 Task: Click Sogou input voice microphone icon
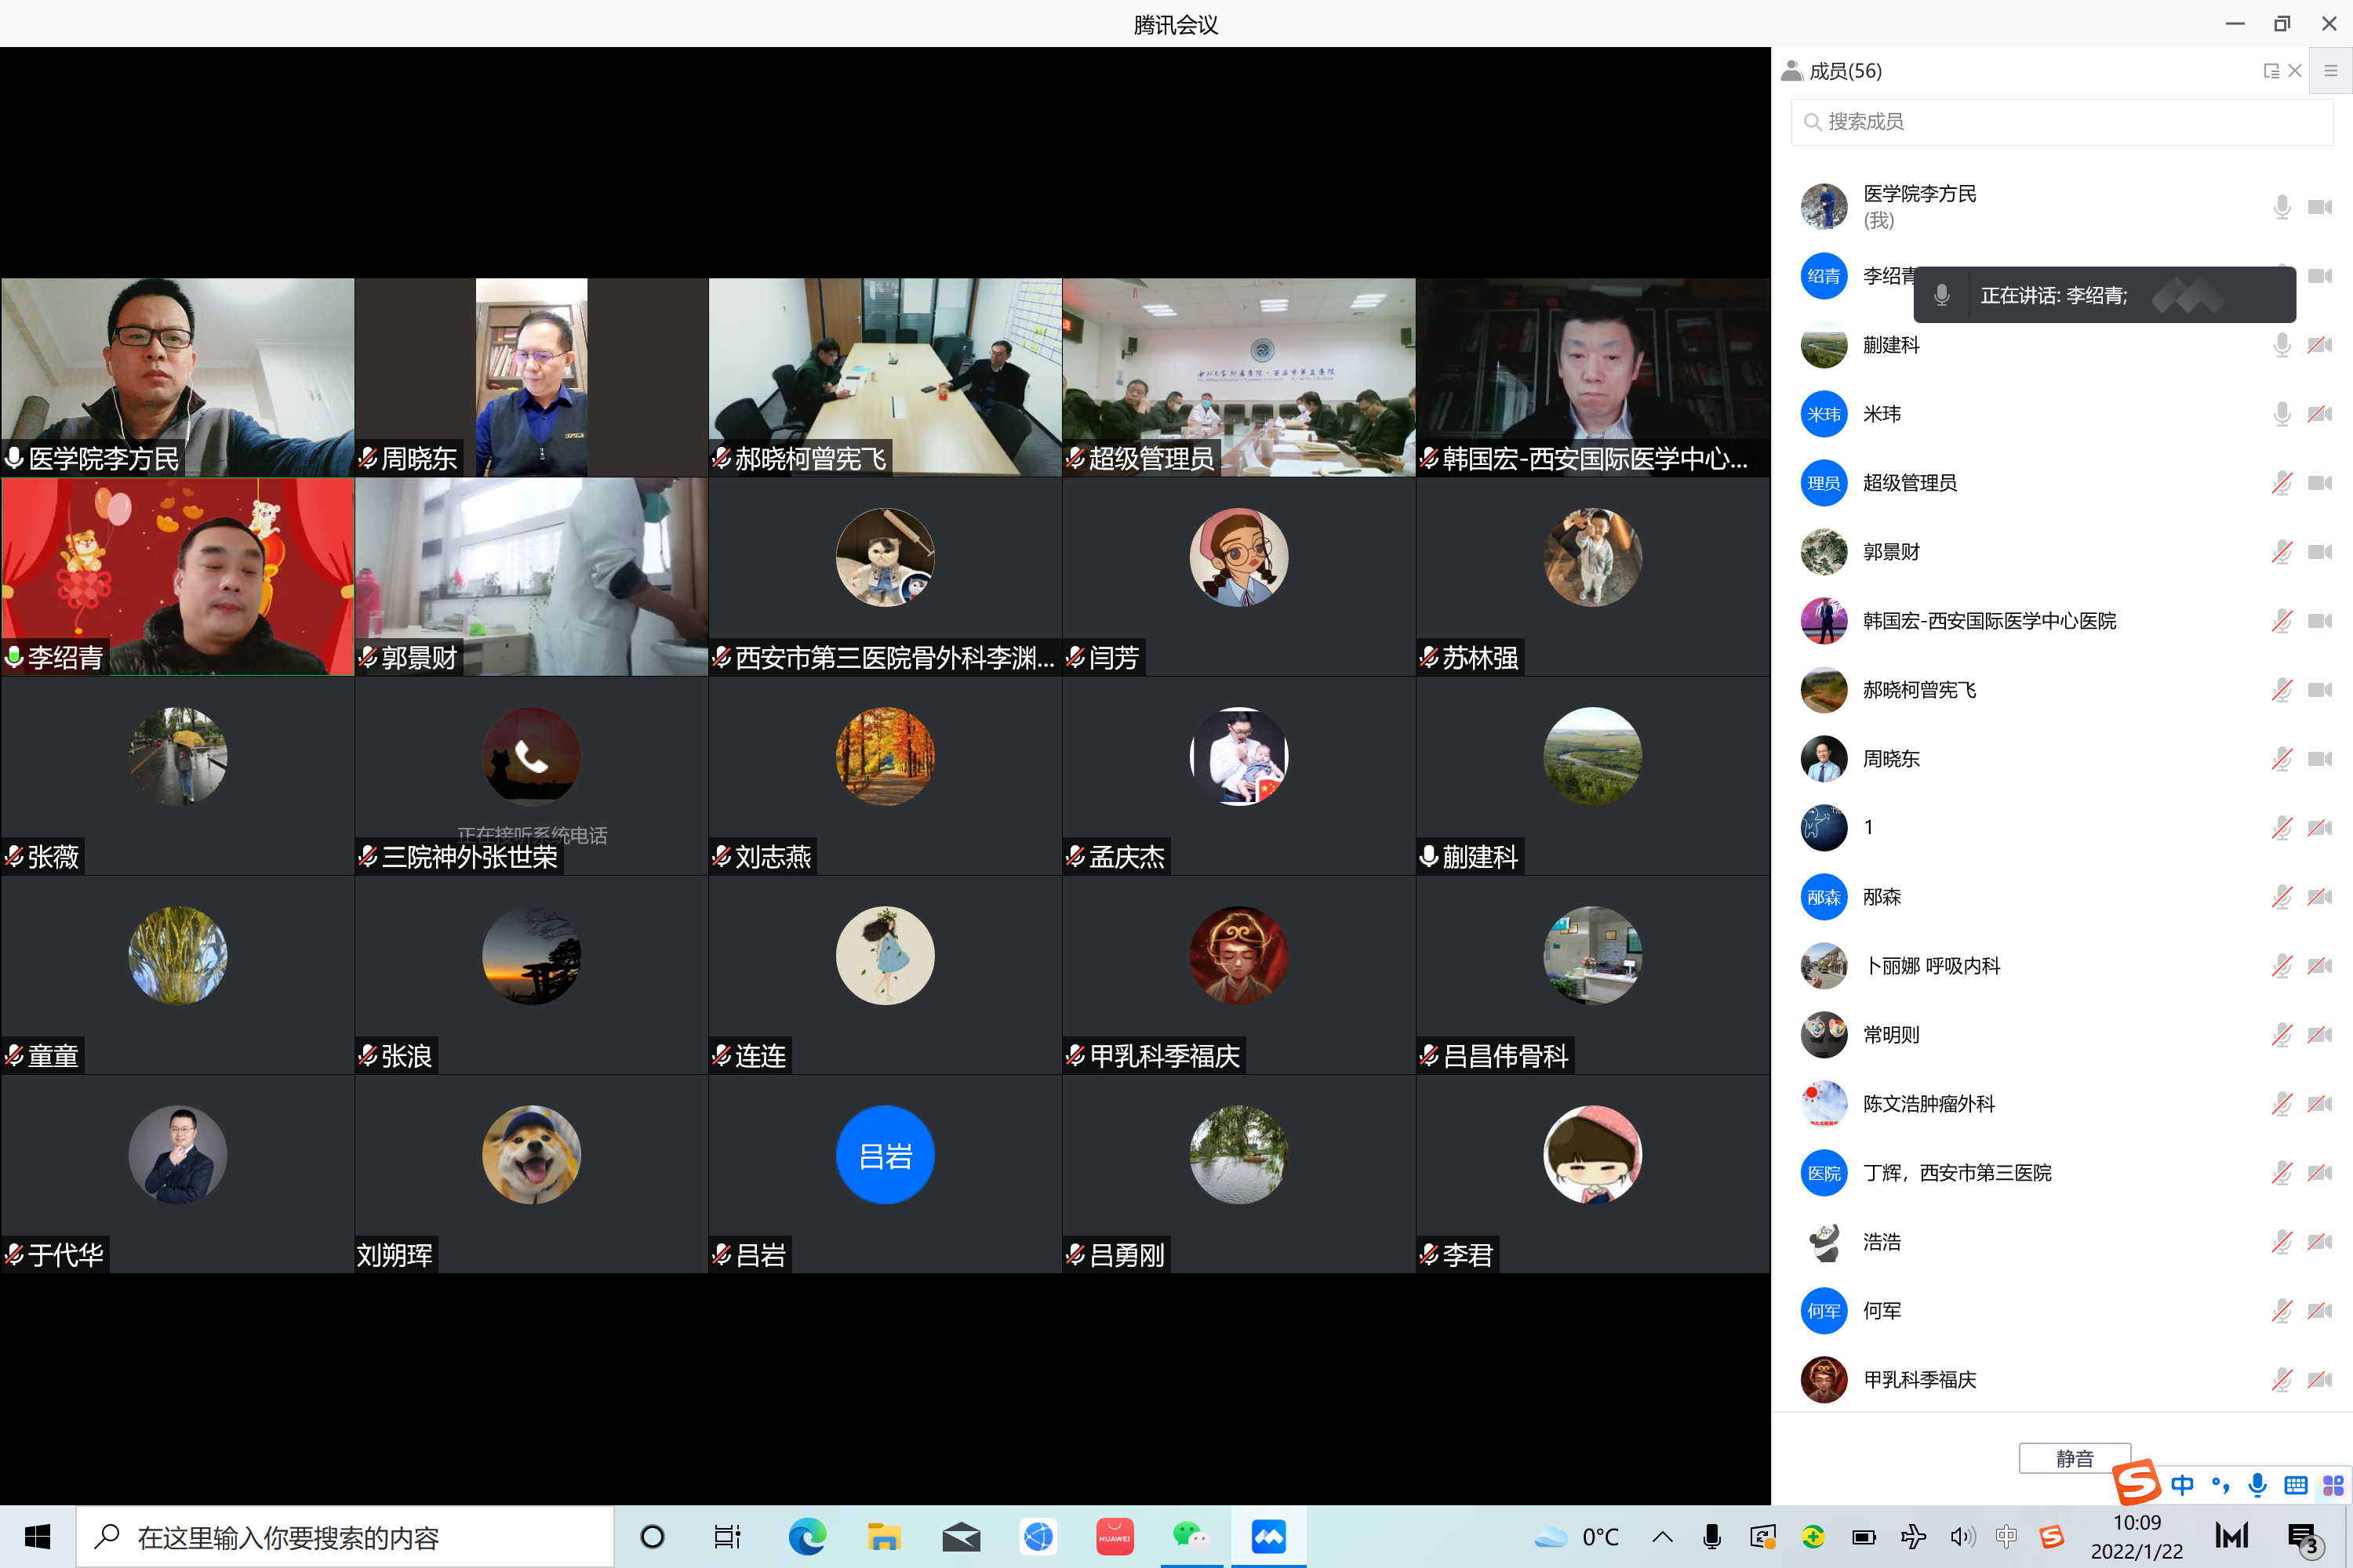coord(2257,1485)
